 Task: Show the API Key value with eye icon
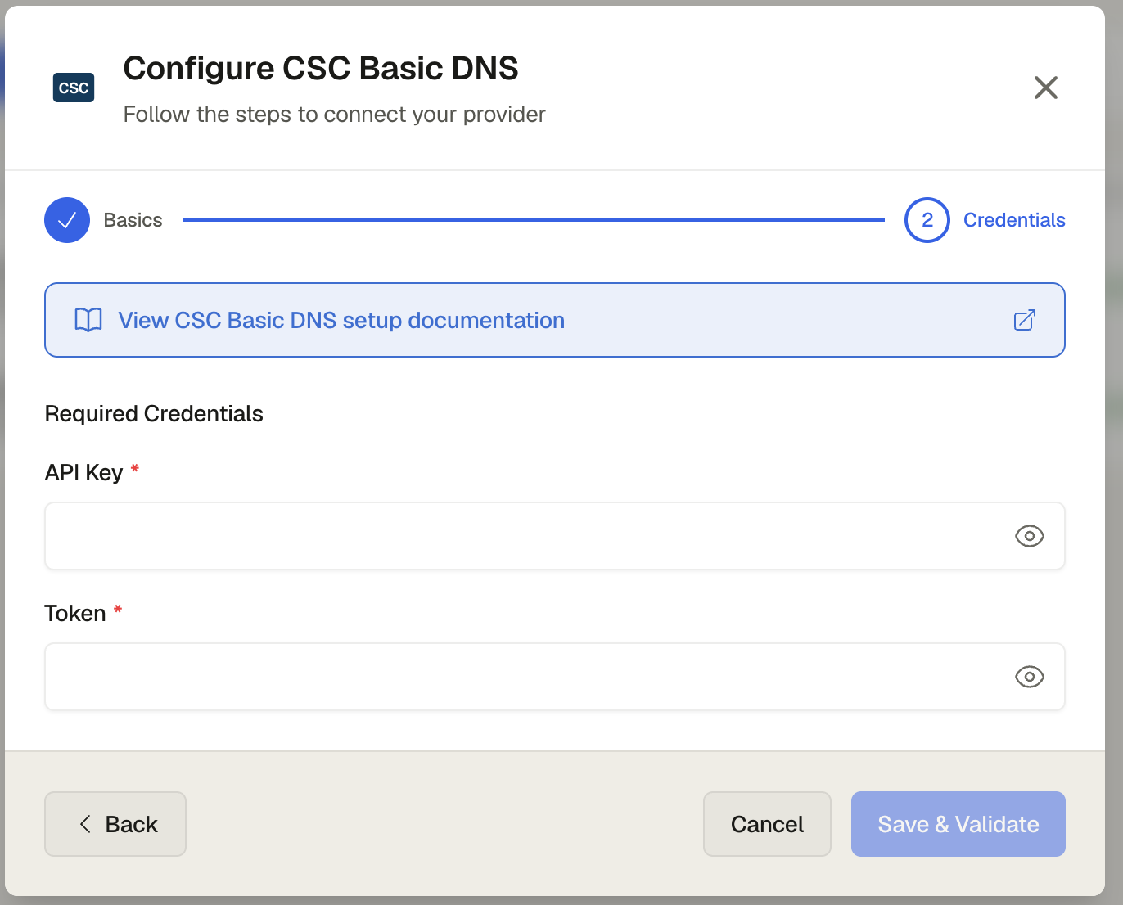(x=1030, y=536)
